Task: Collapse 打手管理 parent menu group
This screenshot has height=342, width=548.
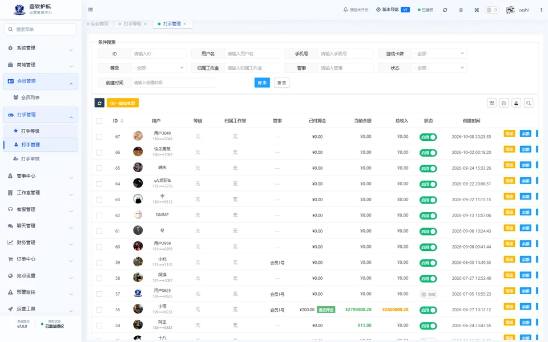Action: click(41, 115)
